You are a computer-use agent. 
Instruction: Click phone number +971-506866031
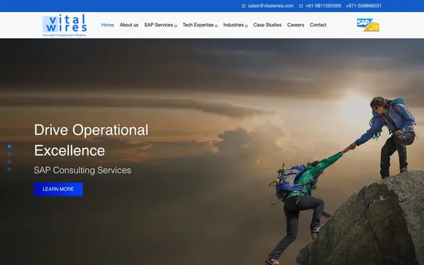[x=364, y=6]
